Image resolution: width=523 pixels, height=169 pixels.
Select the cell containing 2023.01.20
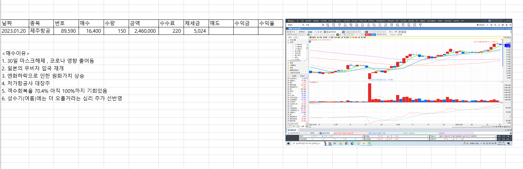14,31
